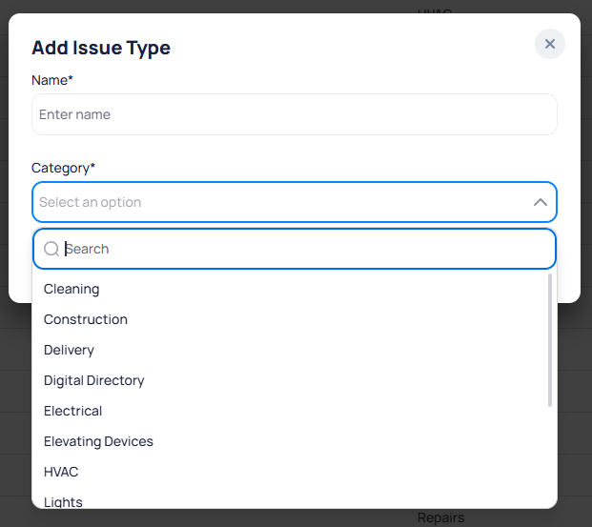Click Select an option placeholder
Image resolution: width=592 pixels, height=527 pixels.
coord(91,202)
